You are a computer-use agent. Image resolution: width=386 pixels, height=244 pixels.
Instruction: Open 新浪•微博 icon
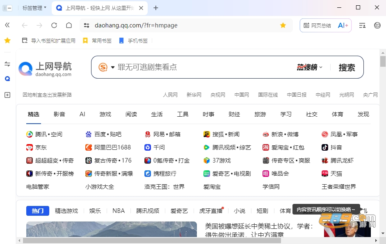pyautogui.click(x=266, y=134)
